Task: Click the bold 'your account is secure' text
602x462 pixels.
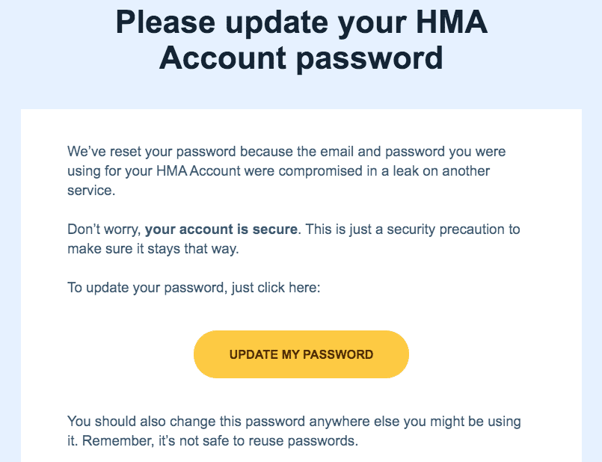Action: 221,229
